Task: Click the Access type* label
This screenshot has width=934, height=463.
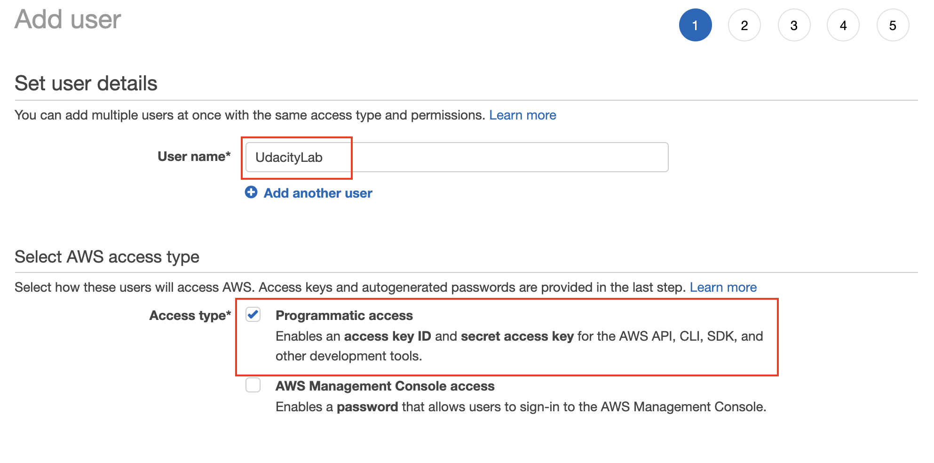Action: coord(190,315)
